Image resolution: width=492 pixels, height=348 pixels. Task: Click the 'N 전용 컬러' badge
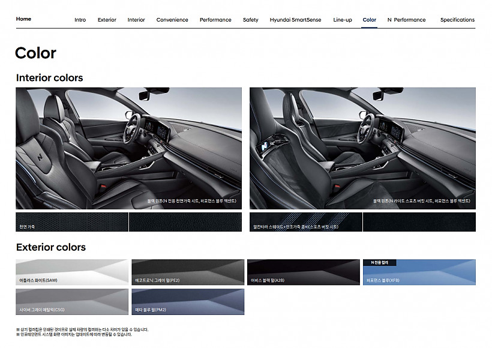pyautogui.click(x=380, y=262)
